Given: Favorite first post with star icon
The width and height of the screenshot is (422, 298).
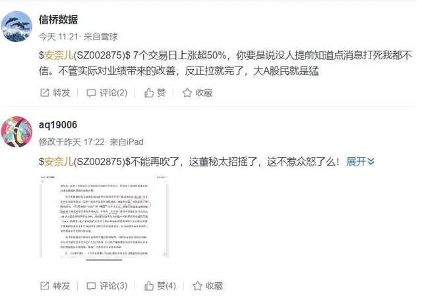Looking at the screenshot, I should [187, 93].
